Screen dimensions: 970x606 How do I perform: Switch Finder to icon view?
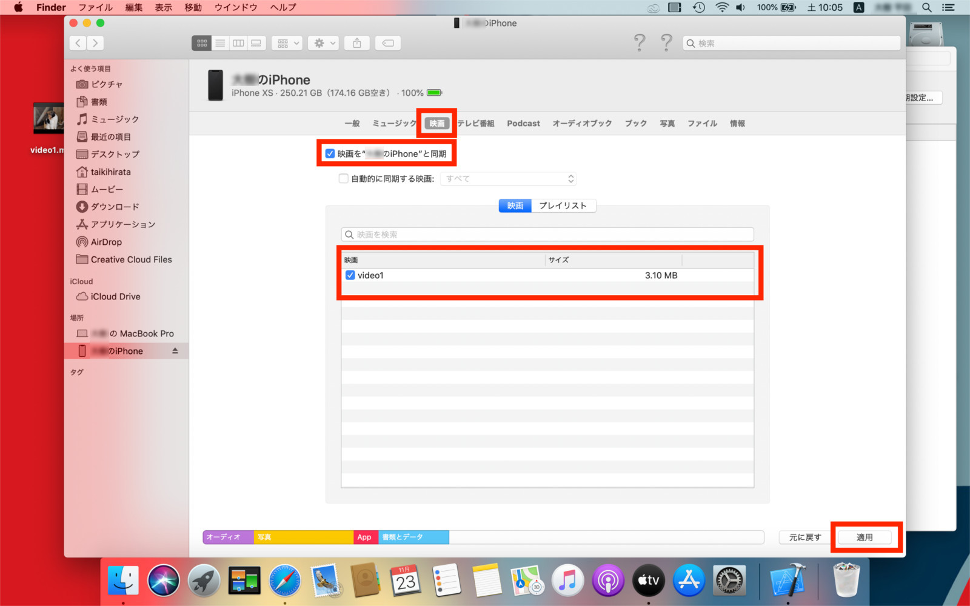point(202,43)
